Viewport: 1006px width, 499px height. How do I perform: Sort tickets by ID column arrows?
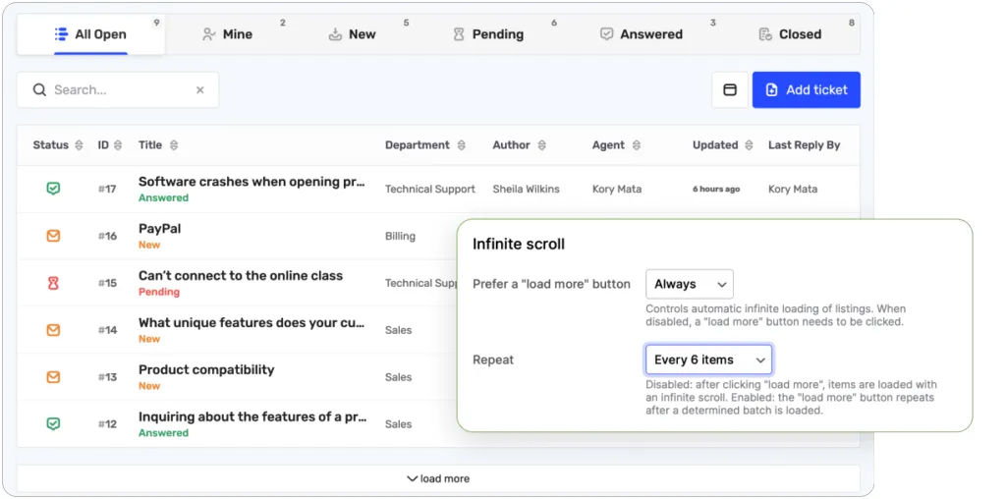click(x=118, y=145)
